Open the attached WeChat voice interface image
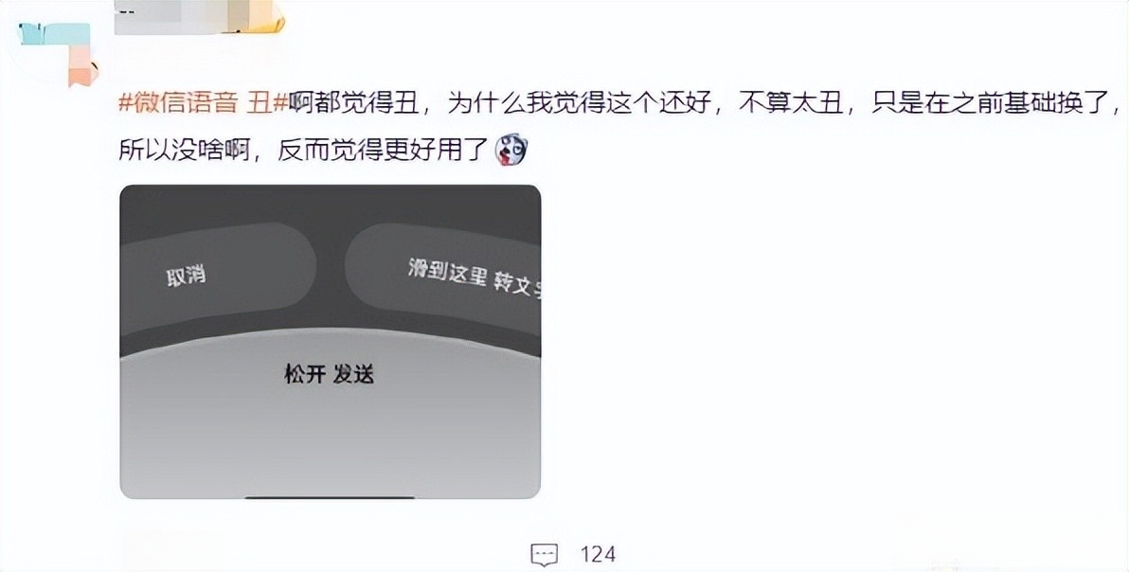Screen dimensions: 1129x572 click(330, 342)
